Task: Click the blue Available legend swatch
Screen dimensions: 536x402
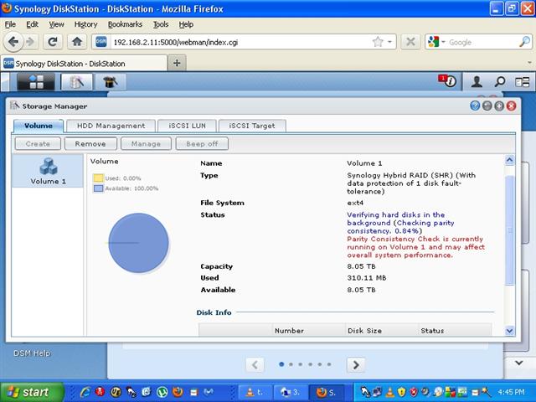Action: pos(99,188)
